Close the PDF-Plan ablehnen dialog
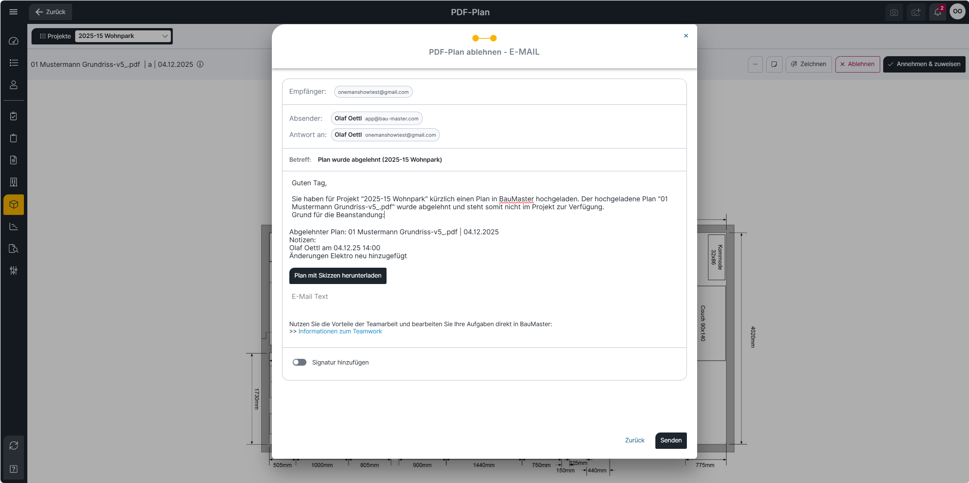The width and height of the screenshot is (969, 483). pyautogui.click(x=686, y=36)
